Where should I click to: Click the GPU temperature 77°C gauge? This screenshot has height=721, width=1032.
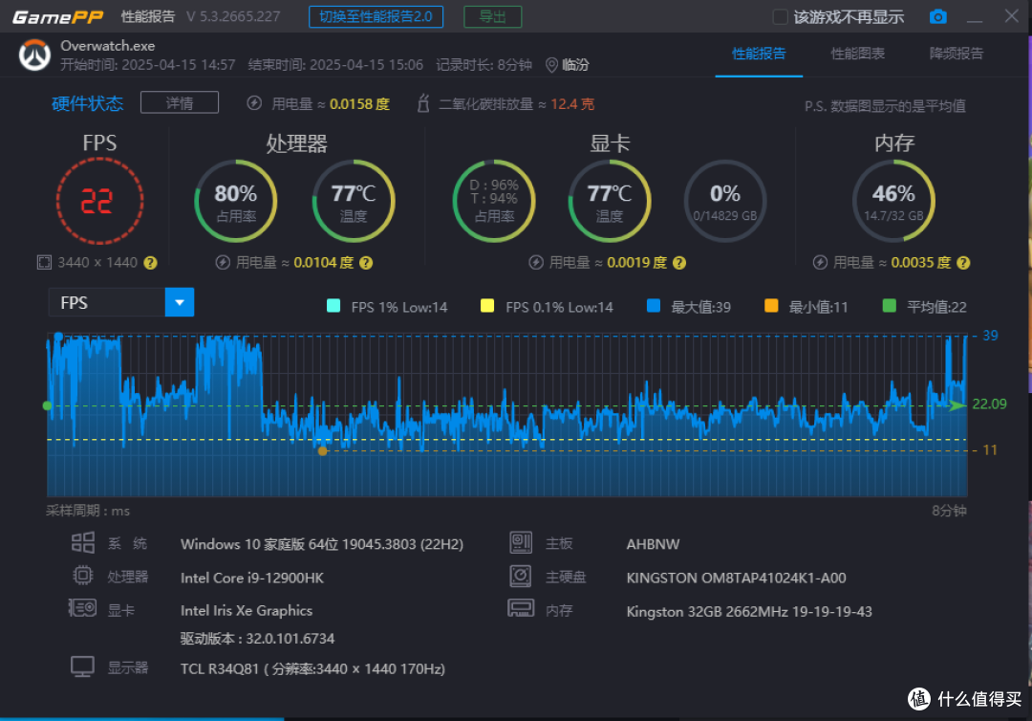610,201
